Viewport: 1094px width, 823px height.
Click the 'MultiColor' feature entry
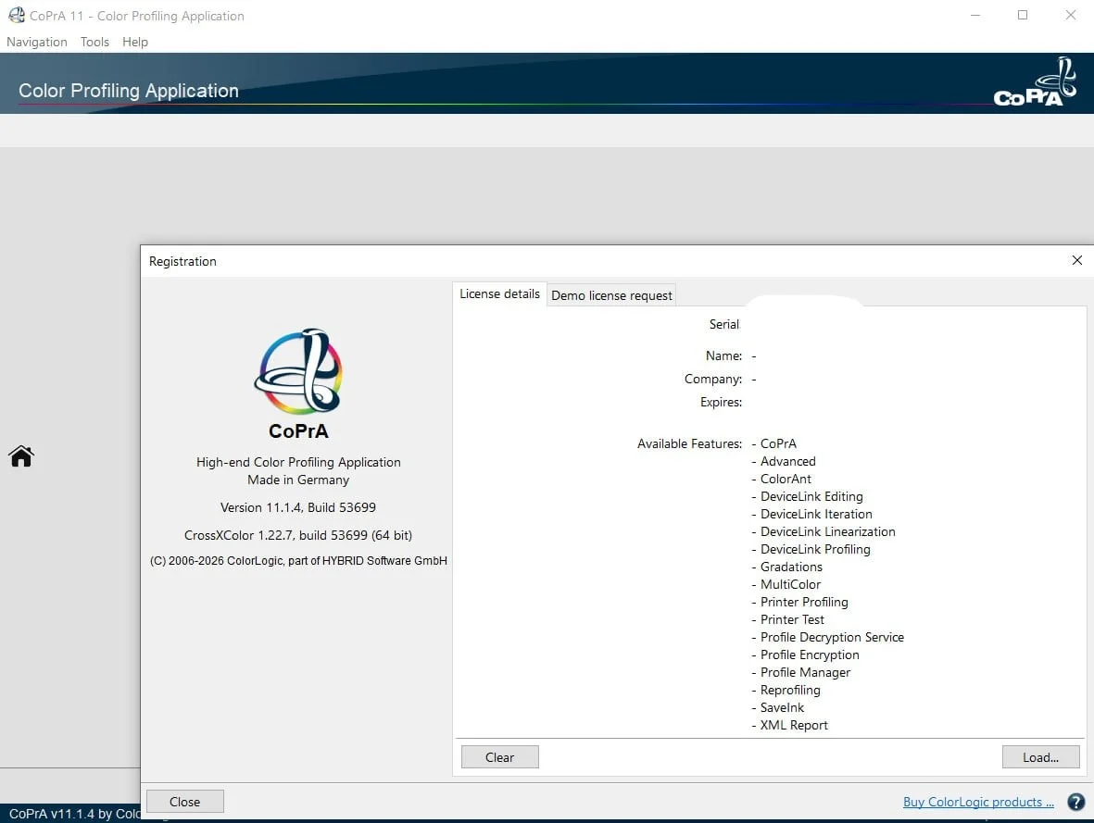790,584
